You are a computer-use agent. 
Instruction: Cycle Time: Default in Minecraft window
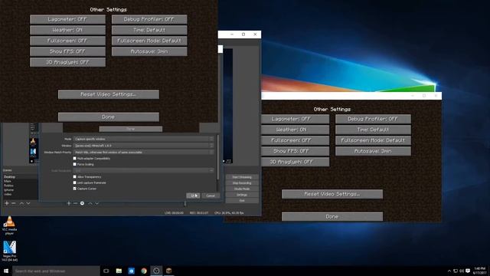pyautogui.click(x=373, y=130)
